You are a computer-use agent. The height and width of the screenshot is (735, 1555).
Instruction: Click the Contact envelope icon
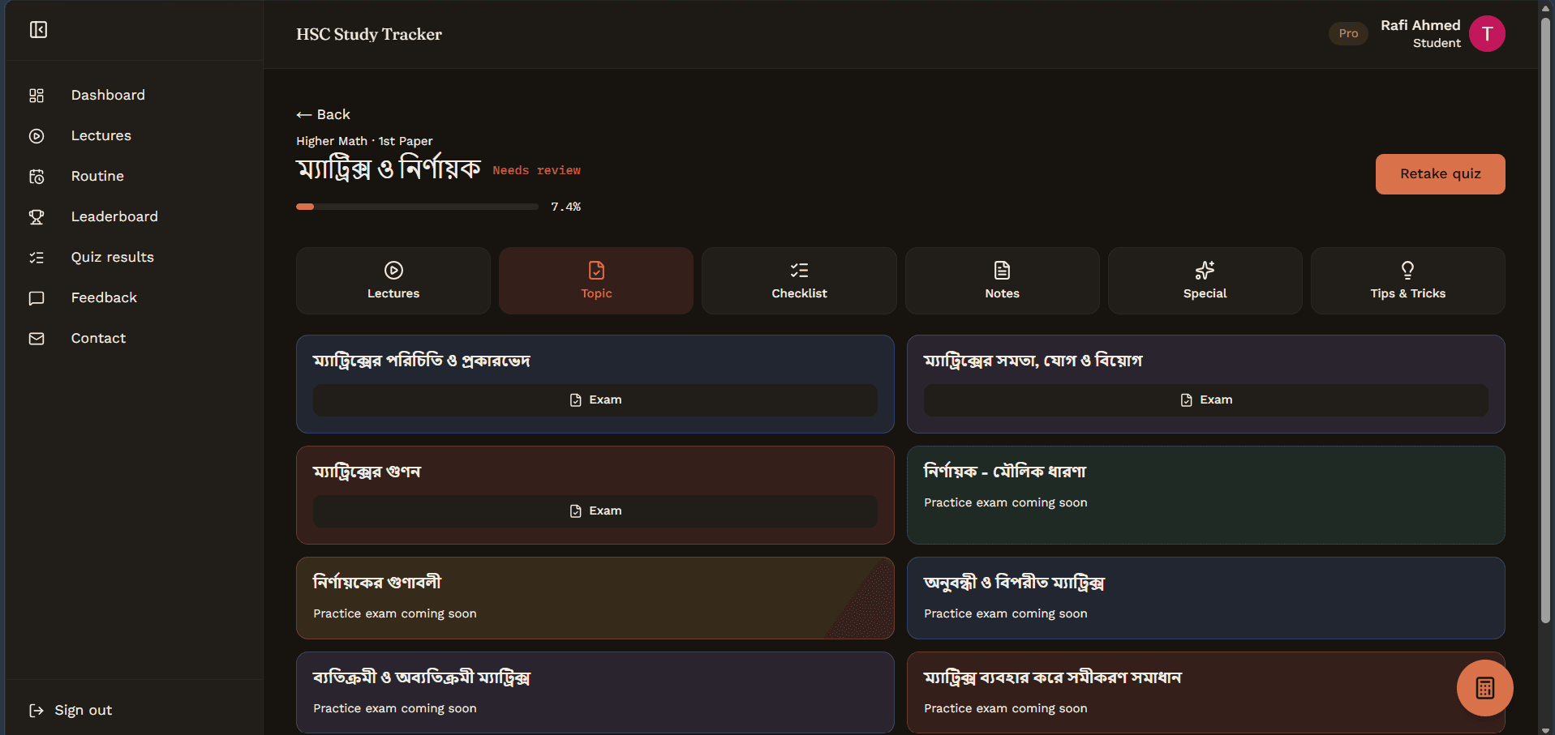coord(37,339)
